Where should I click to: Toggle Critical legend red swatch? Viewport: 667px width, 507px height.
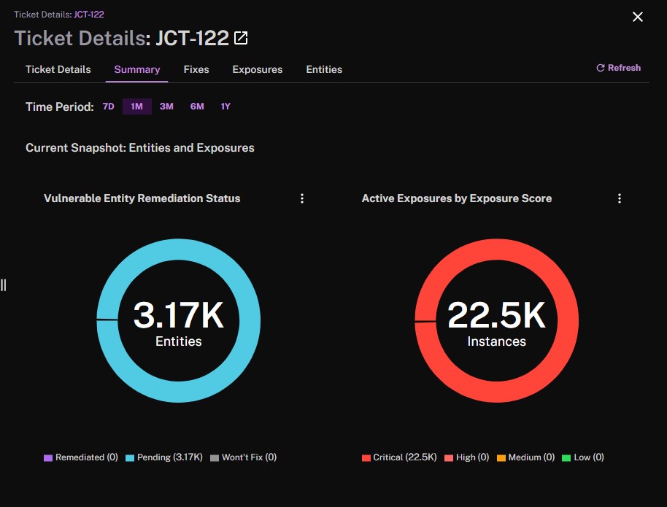[366, 458]
